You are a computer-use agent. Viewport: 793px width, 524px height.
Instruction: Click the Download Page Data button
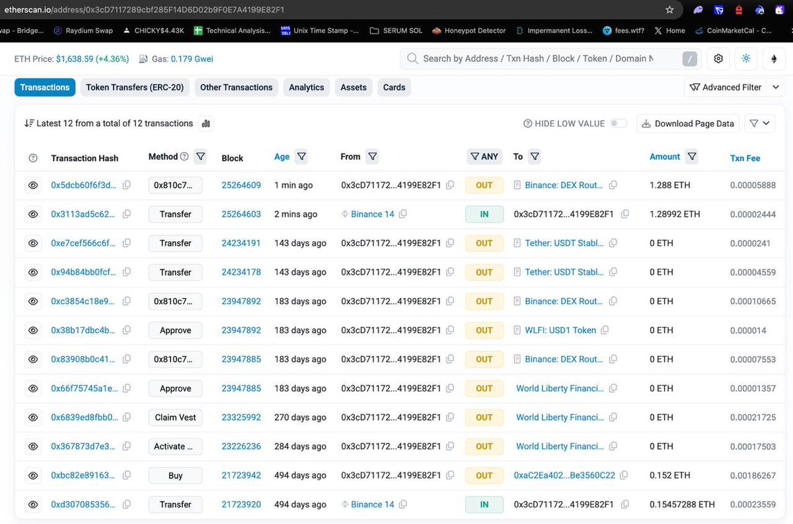(688, 124)
